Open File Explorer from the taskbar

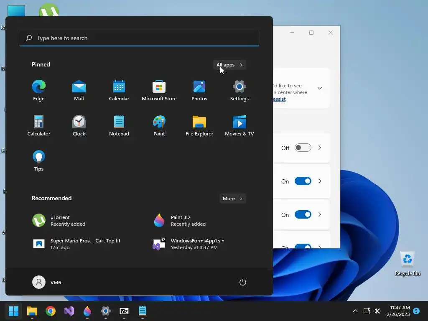[32, 311]
